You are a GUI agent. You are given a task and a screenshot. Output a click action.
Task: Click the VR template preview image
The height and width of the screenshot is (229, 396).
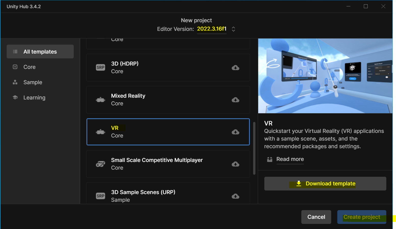[325, 76]
